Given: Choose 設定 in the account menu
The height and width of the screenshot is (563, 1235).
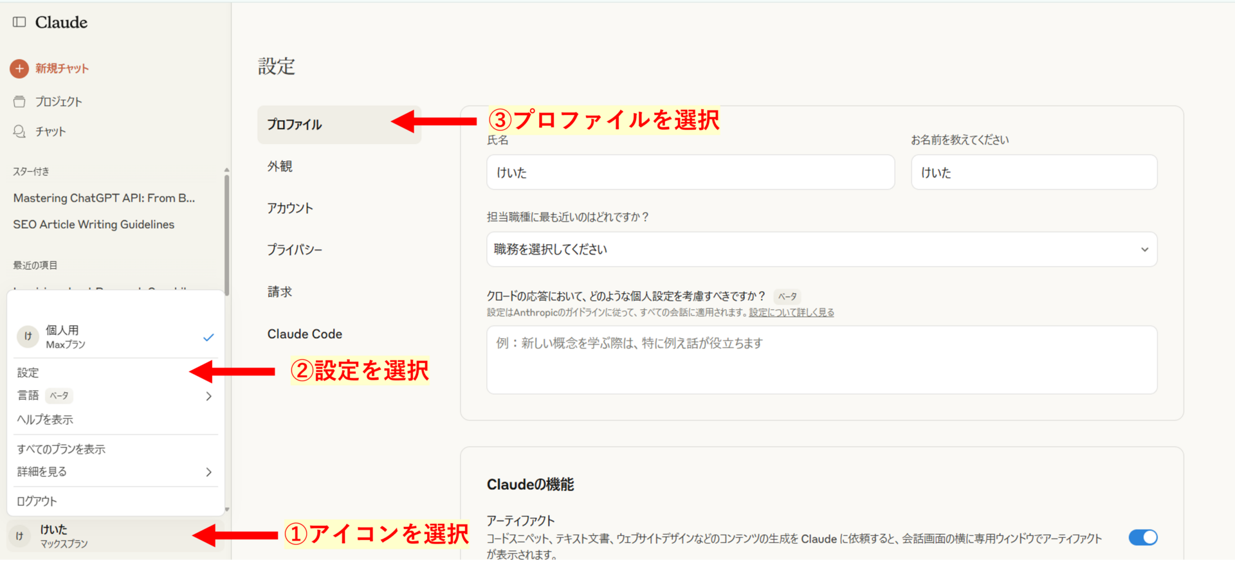Looking at the screenshot, I should 116,373.
